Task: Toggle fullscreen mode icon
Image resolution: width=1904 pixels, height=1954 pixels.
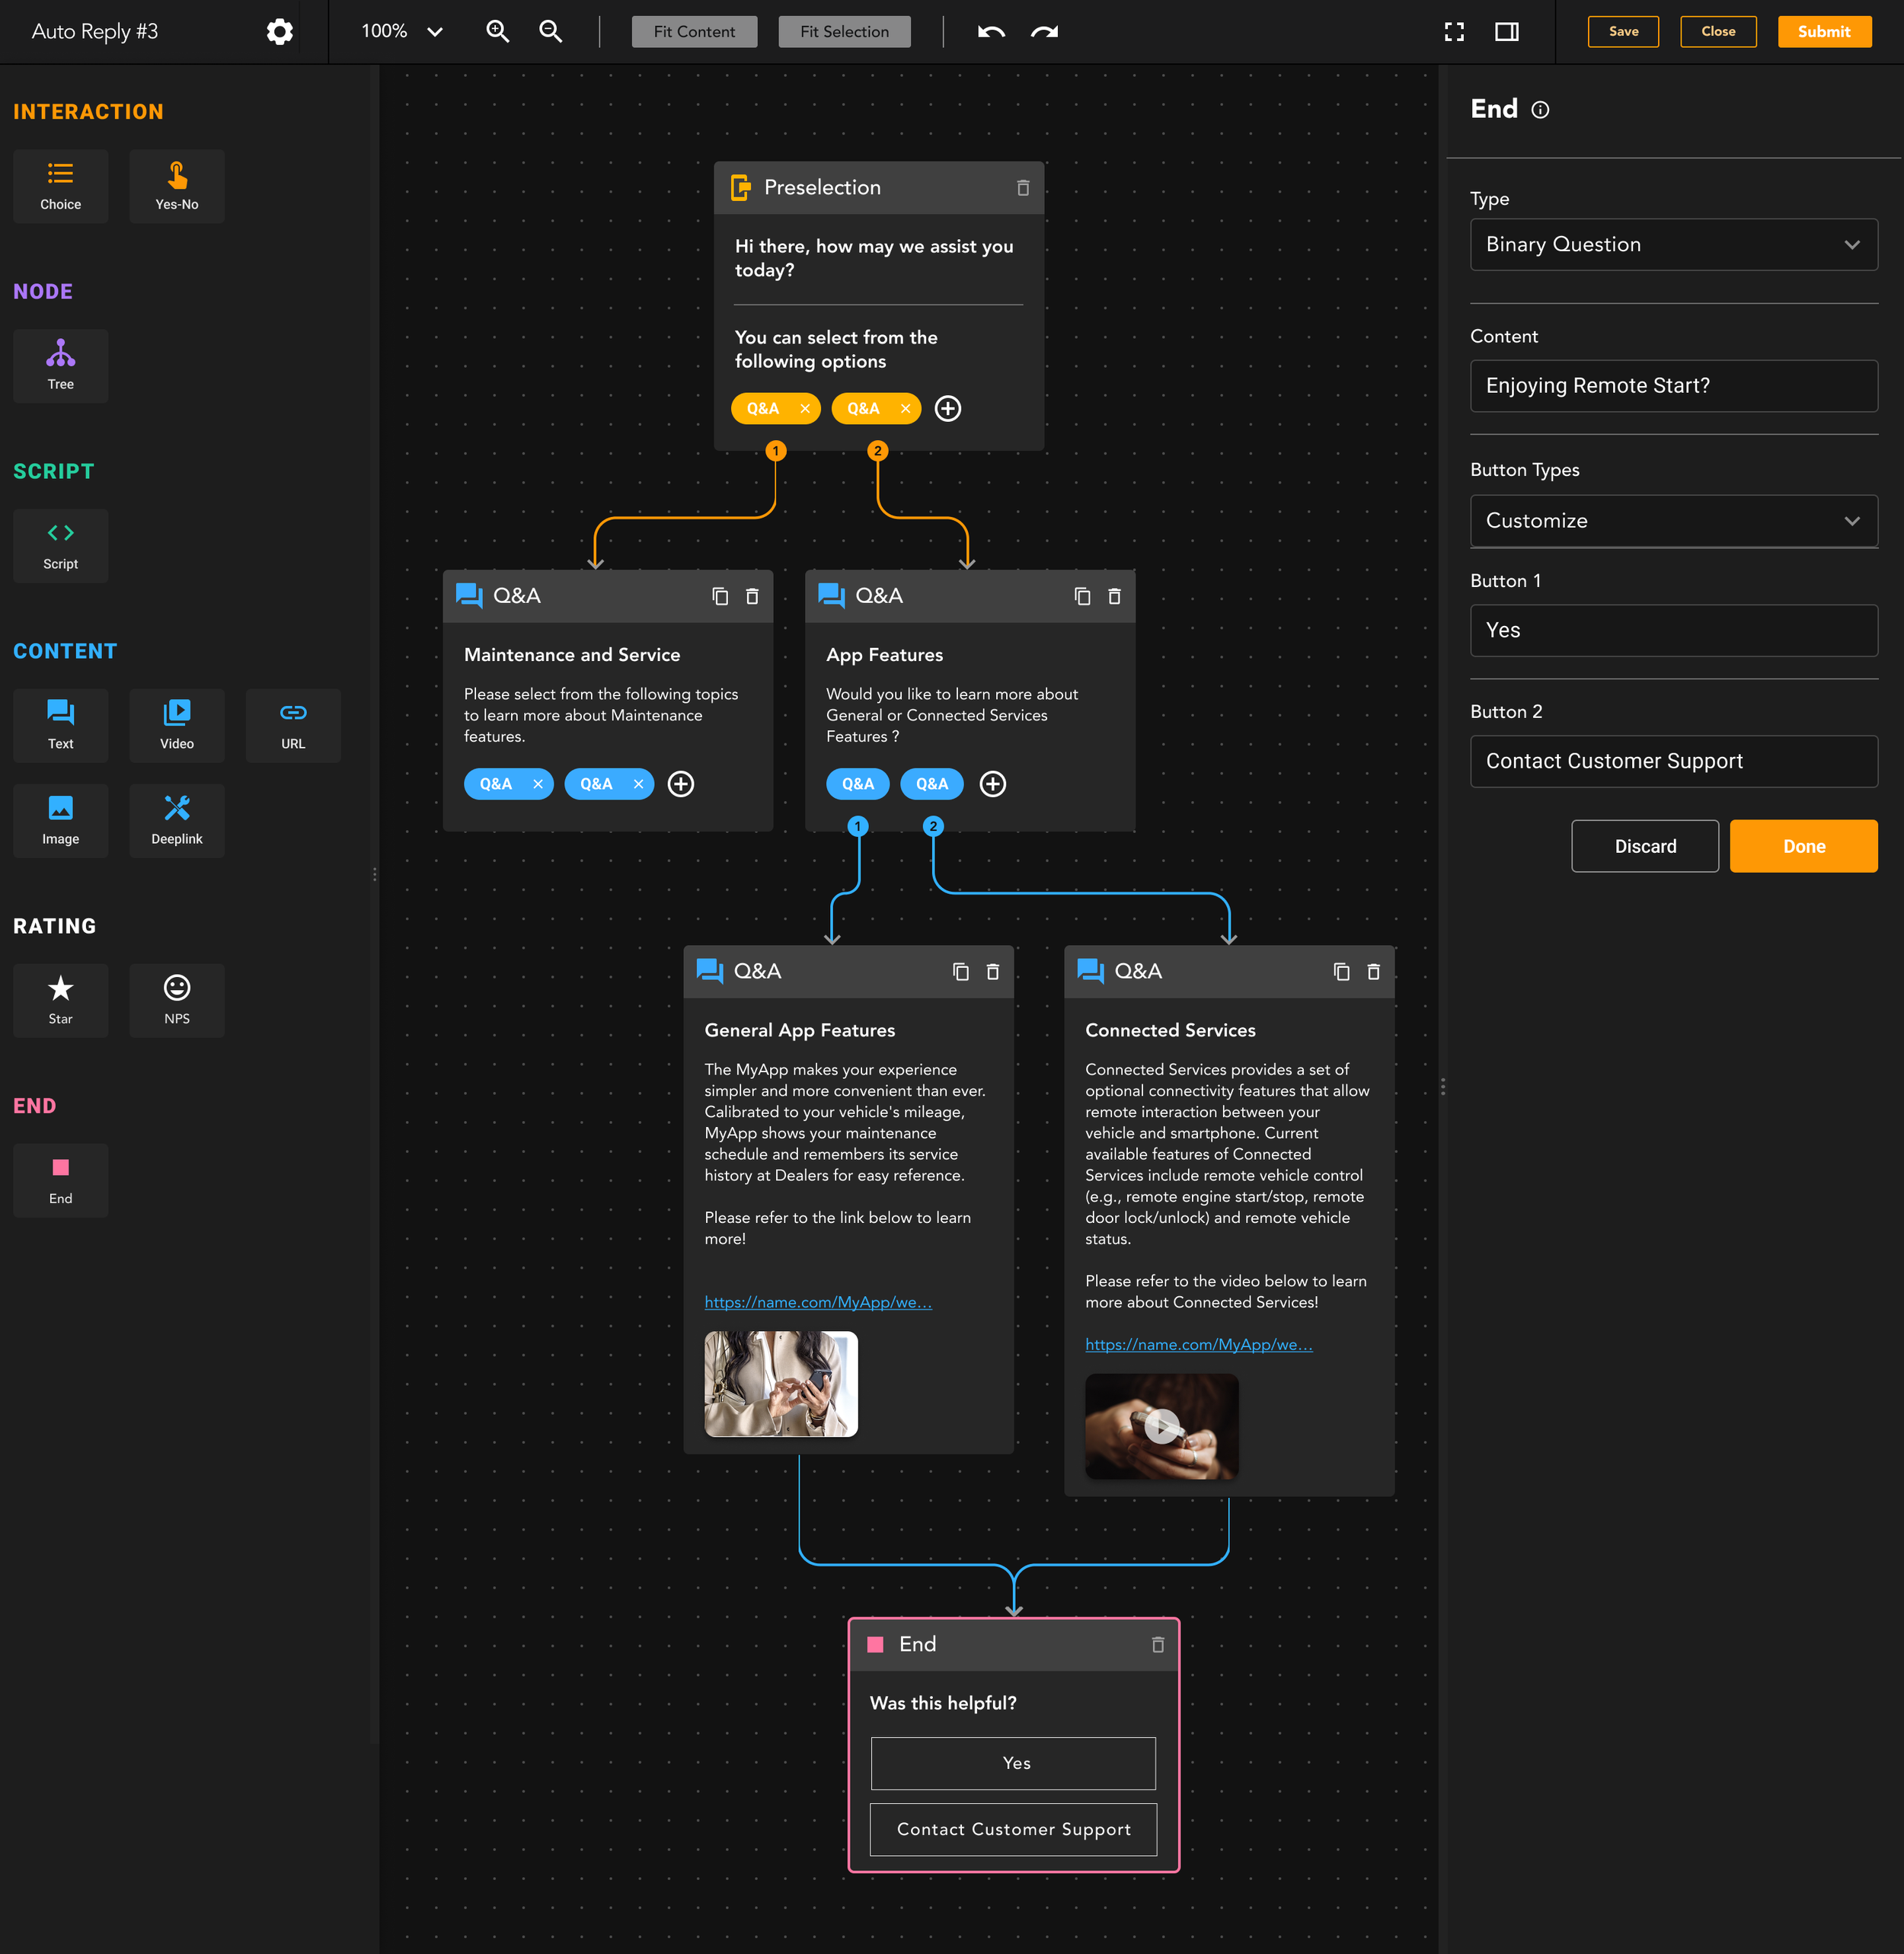Action: [x=1453, y=31]
